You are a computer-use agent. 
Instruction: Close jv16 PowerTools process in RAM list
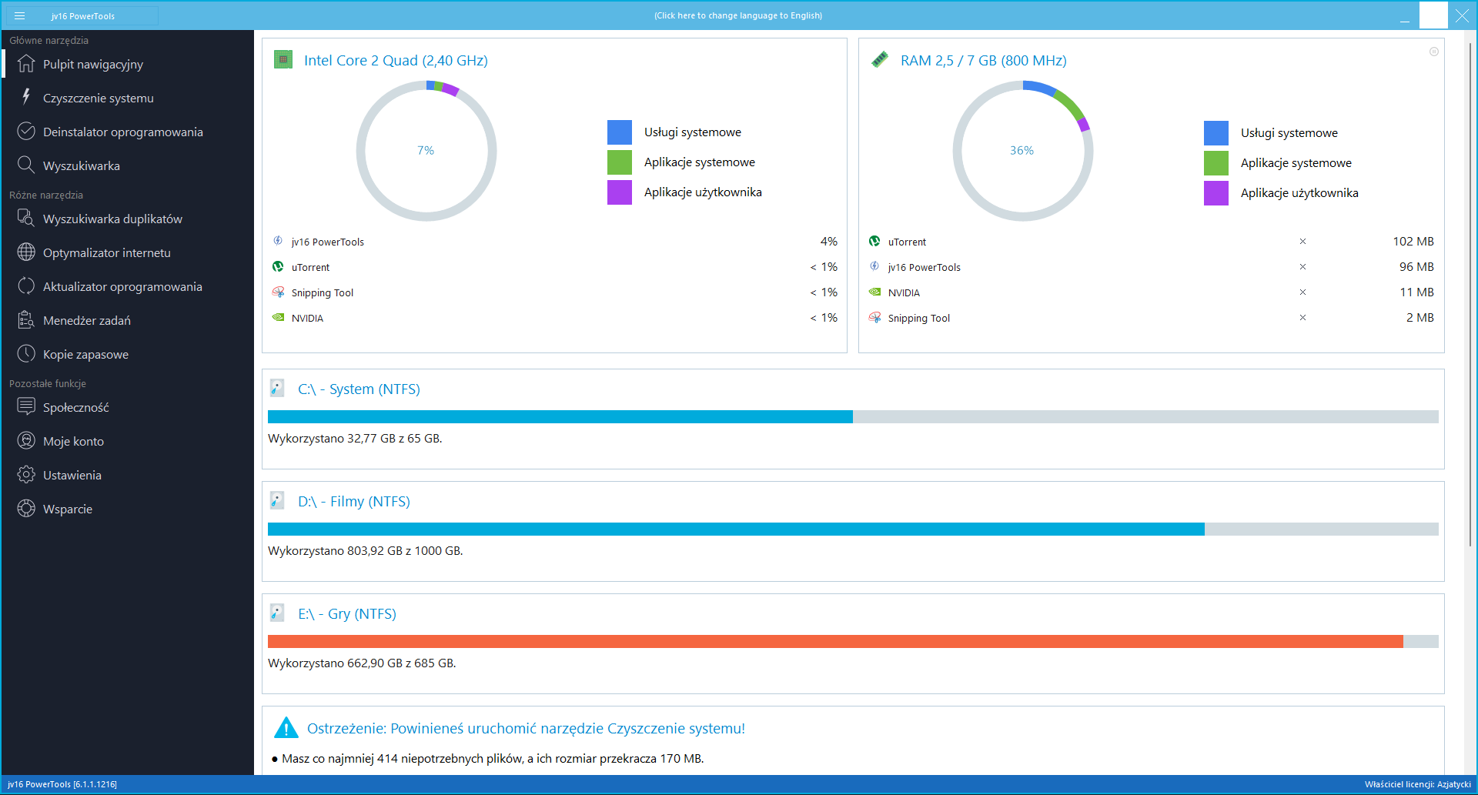[1302, 266]
